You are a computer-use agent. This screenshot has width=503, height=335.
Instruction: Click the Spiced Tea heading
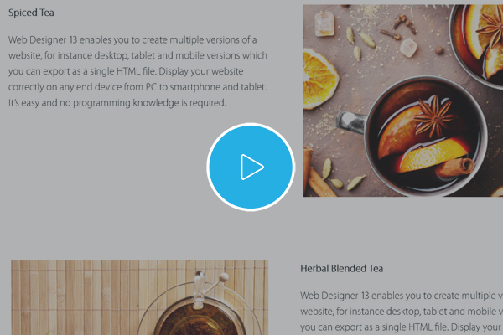click(31, 13)
